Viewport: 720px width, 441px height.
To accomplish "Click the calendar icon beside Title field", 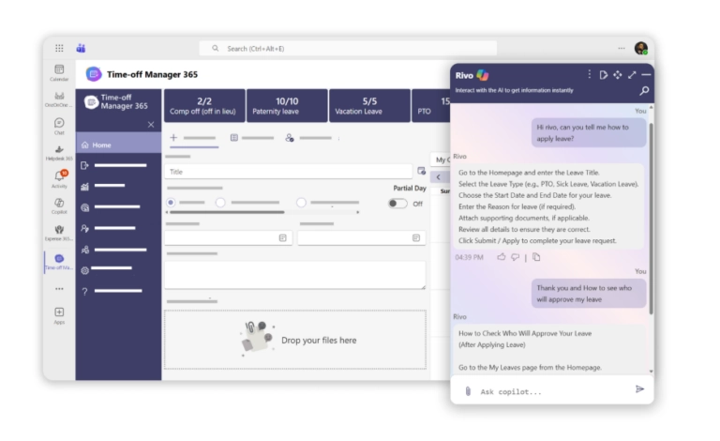I will click(421, 171).
